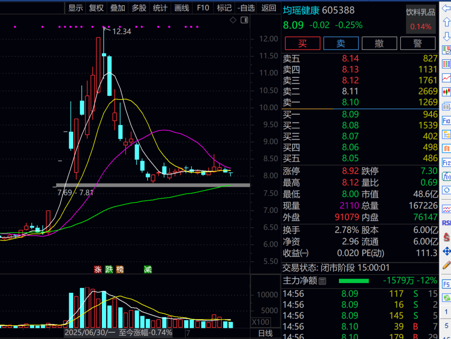Open the 叠加 menu
The width and height of the screenshot is (451, 339).
tap(118, 8)
